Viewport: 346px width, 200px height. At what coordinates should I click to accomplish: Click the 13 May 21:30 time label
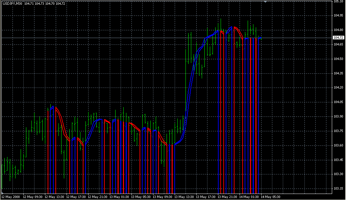(228, 197)
